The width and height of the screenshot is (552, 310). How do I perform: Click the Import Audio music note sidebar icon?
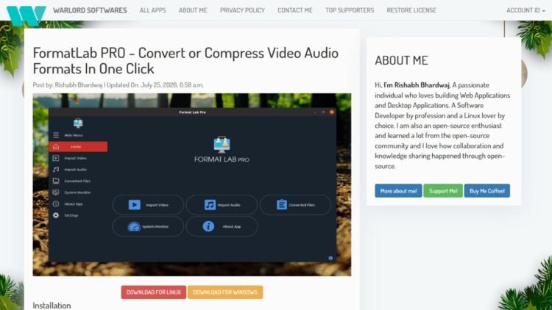(x=56, y=170)
